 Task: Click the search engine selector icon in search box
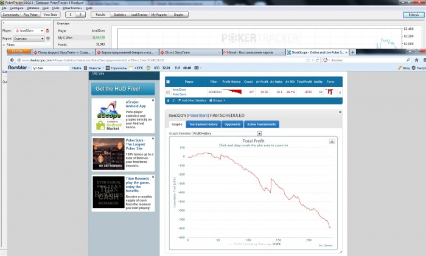point(325,60)
